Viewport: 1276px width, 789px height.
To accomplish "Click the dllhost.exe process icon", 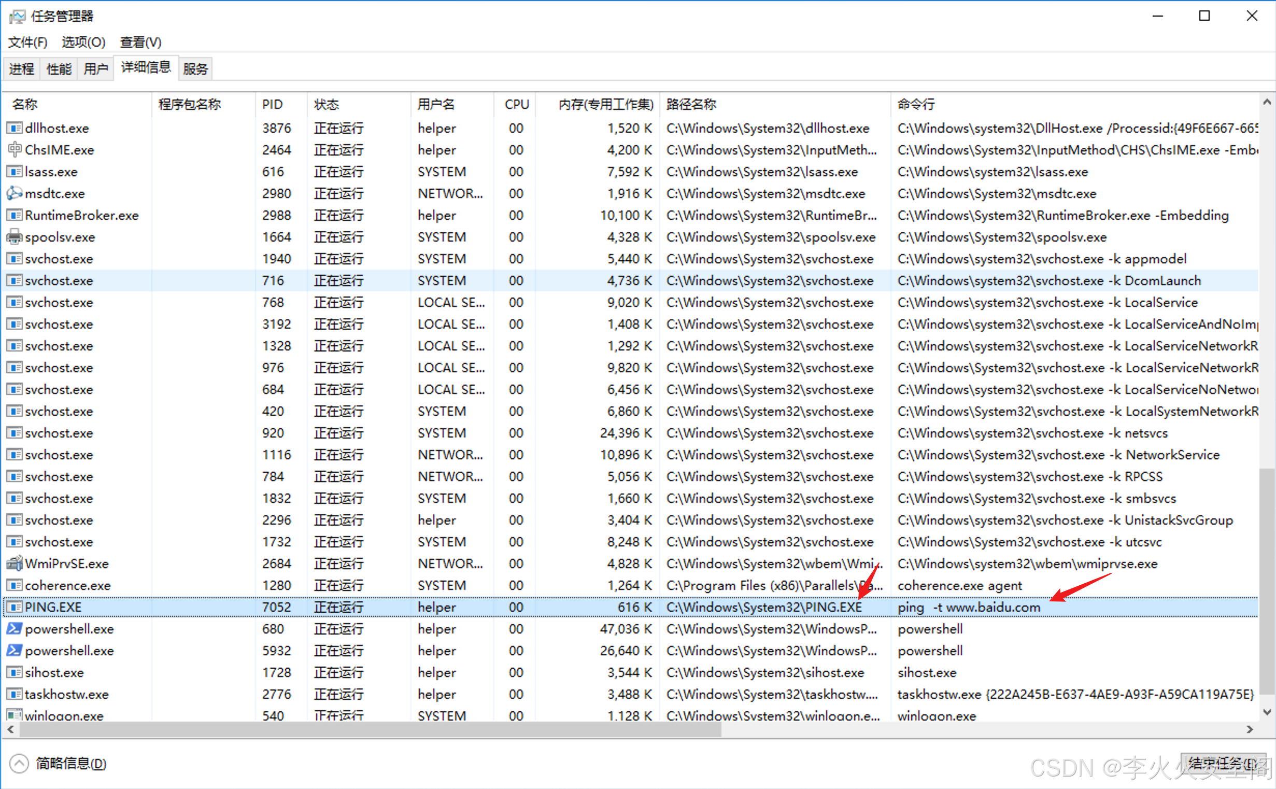I will (x=14, y=128).
